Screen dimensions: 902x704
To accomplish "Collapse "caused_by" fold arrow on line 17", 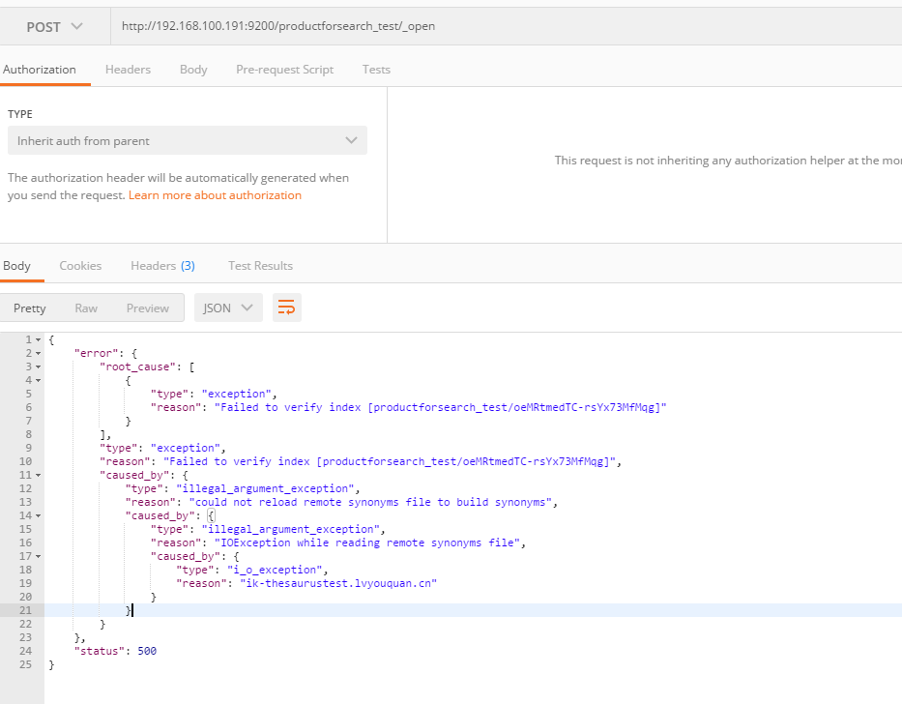I will tap(38, 557).
